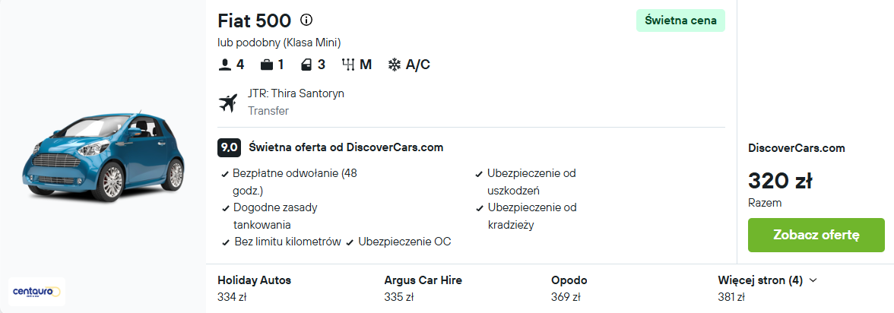Click the Centauro supplier logo
Image resolution: width=894 pixels, height=313 pixels.
[36, 292]
